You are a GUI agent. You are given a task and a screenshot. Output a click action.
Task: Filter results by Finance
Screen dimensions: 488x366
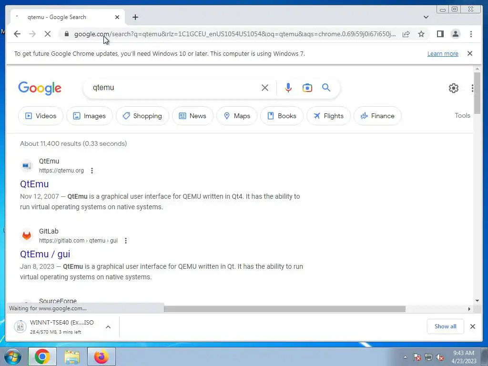[377, 116]
